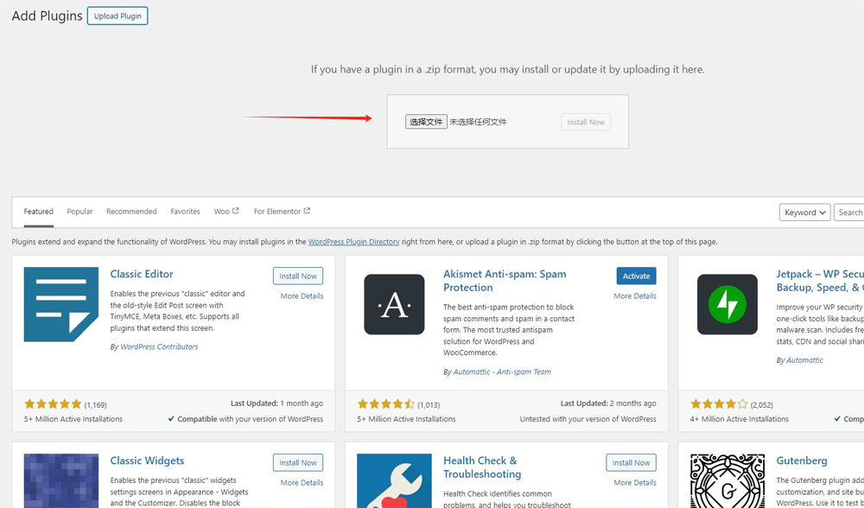Screen dimensions: 864x508
Task: Install the Health Check & Troubleshooting plugin
Action: [x=632, y=463]
